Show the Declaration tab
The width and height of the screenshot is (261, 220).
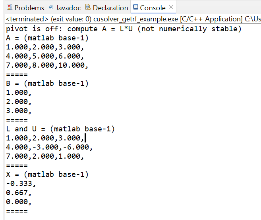(110, 8)
